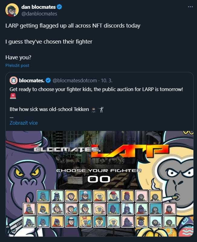Open the @danblocmates handle
197x242 pixels.
39,14
